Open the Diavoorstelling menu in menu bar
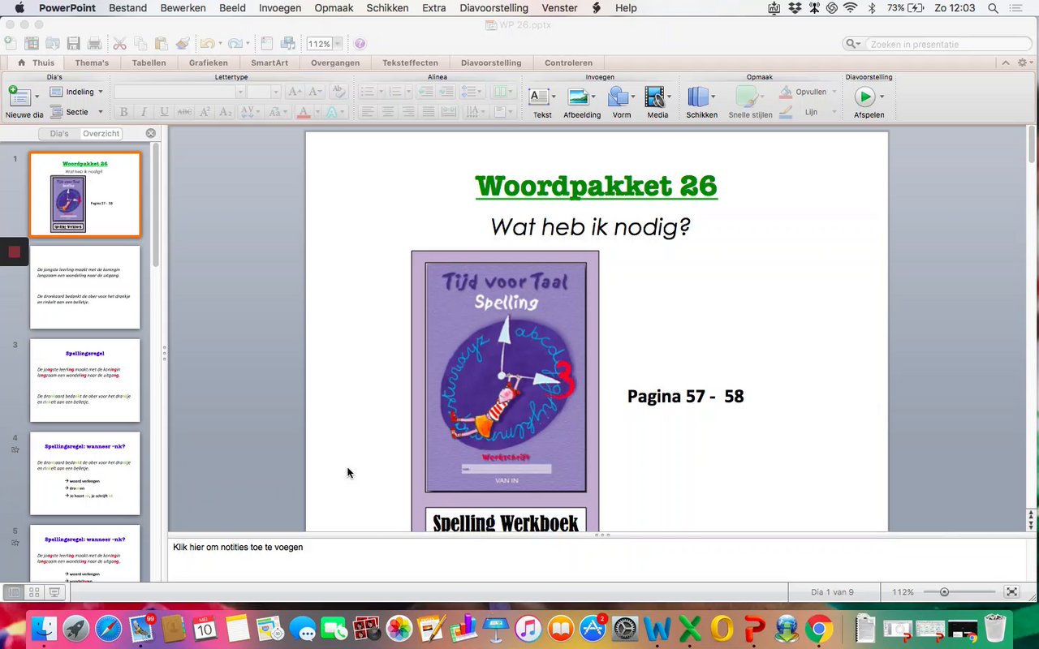 tap(494, 8)
